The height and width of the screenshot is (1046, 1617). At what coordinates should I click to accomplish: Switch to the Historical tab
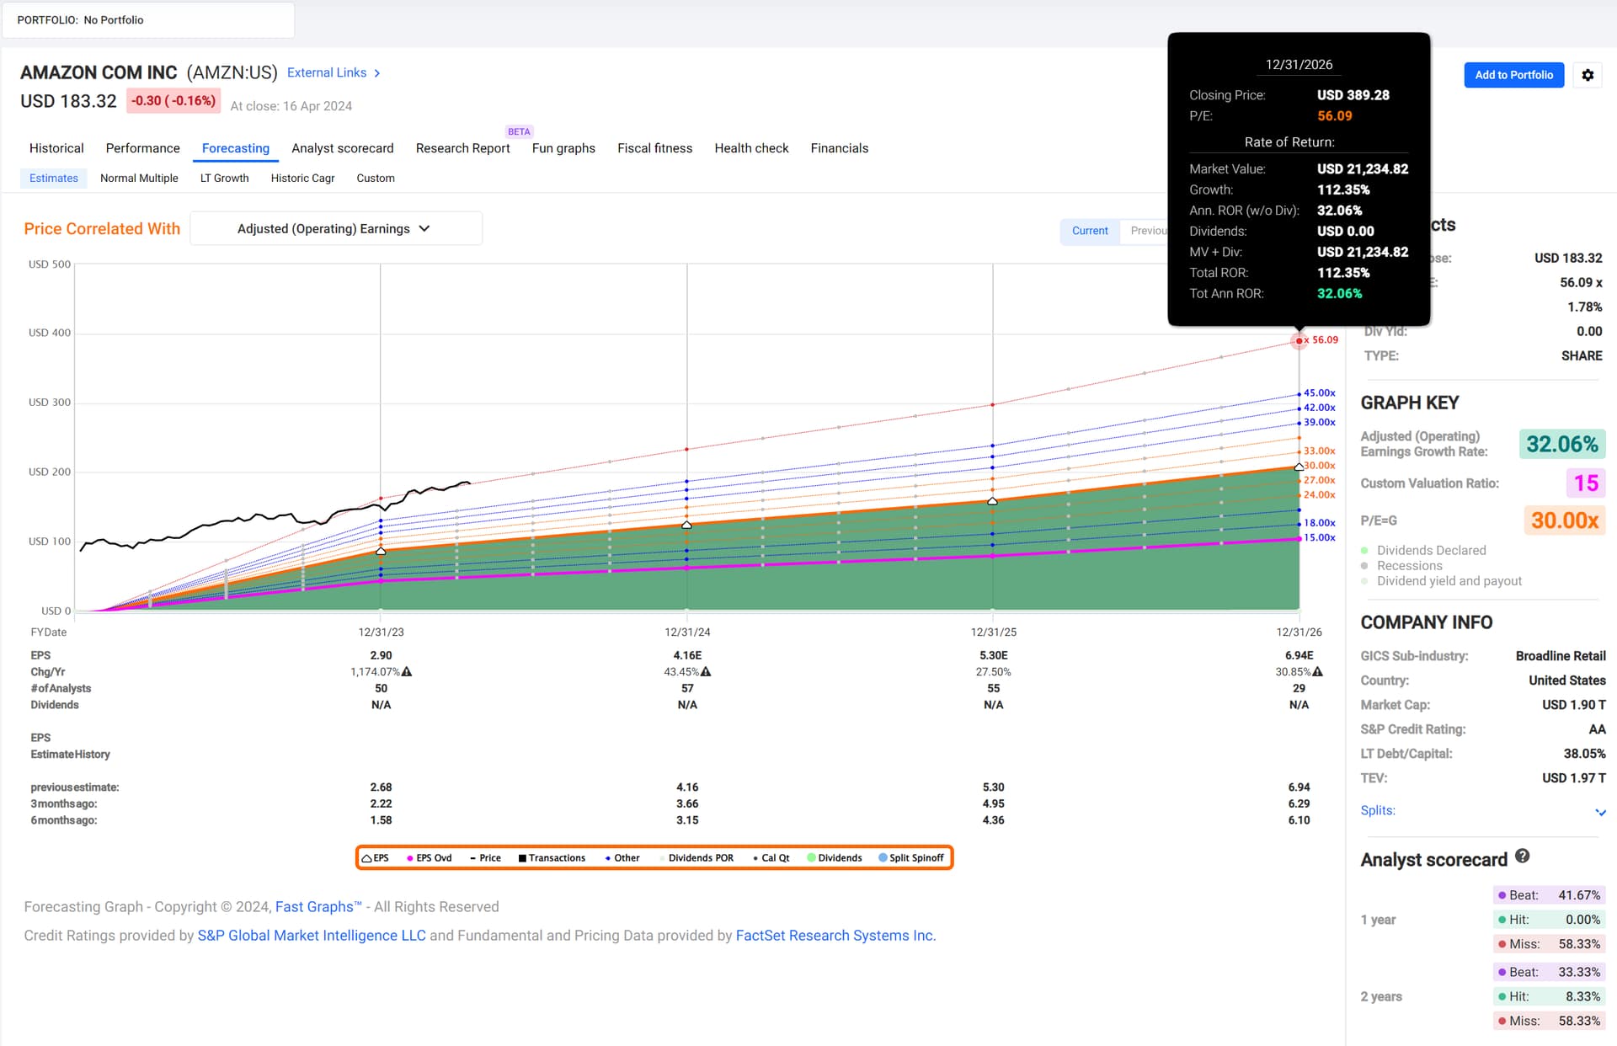56,148
